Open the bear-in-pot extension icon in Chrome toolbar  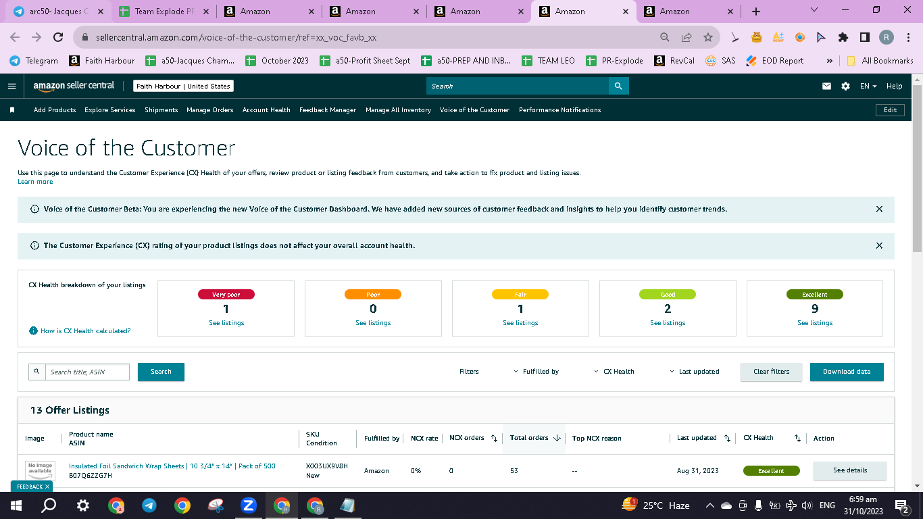point(757,37)
